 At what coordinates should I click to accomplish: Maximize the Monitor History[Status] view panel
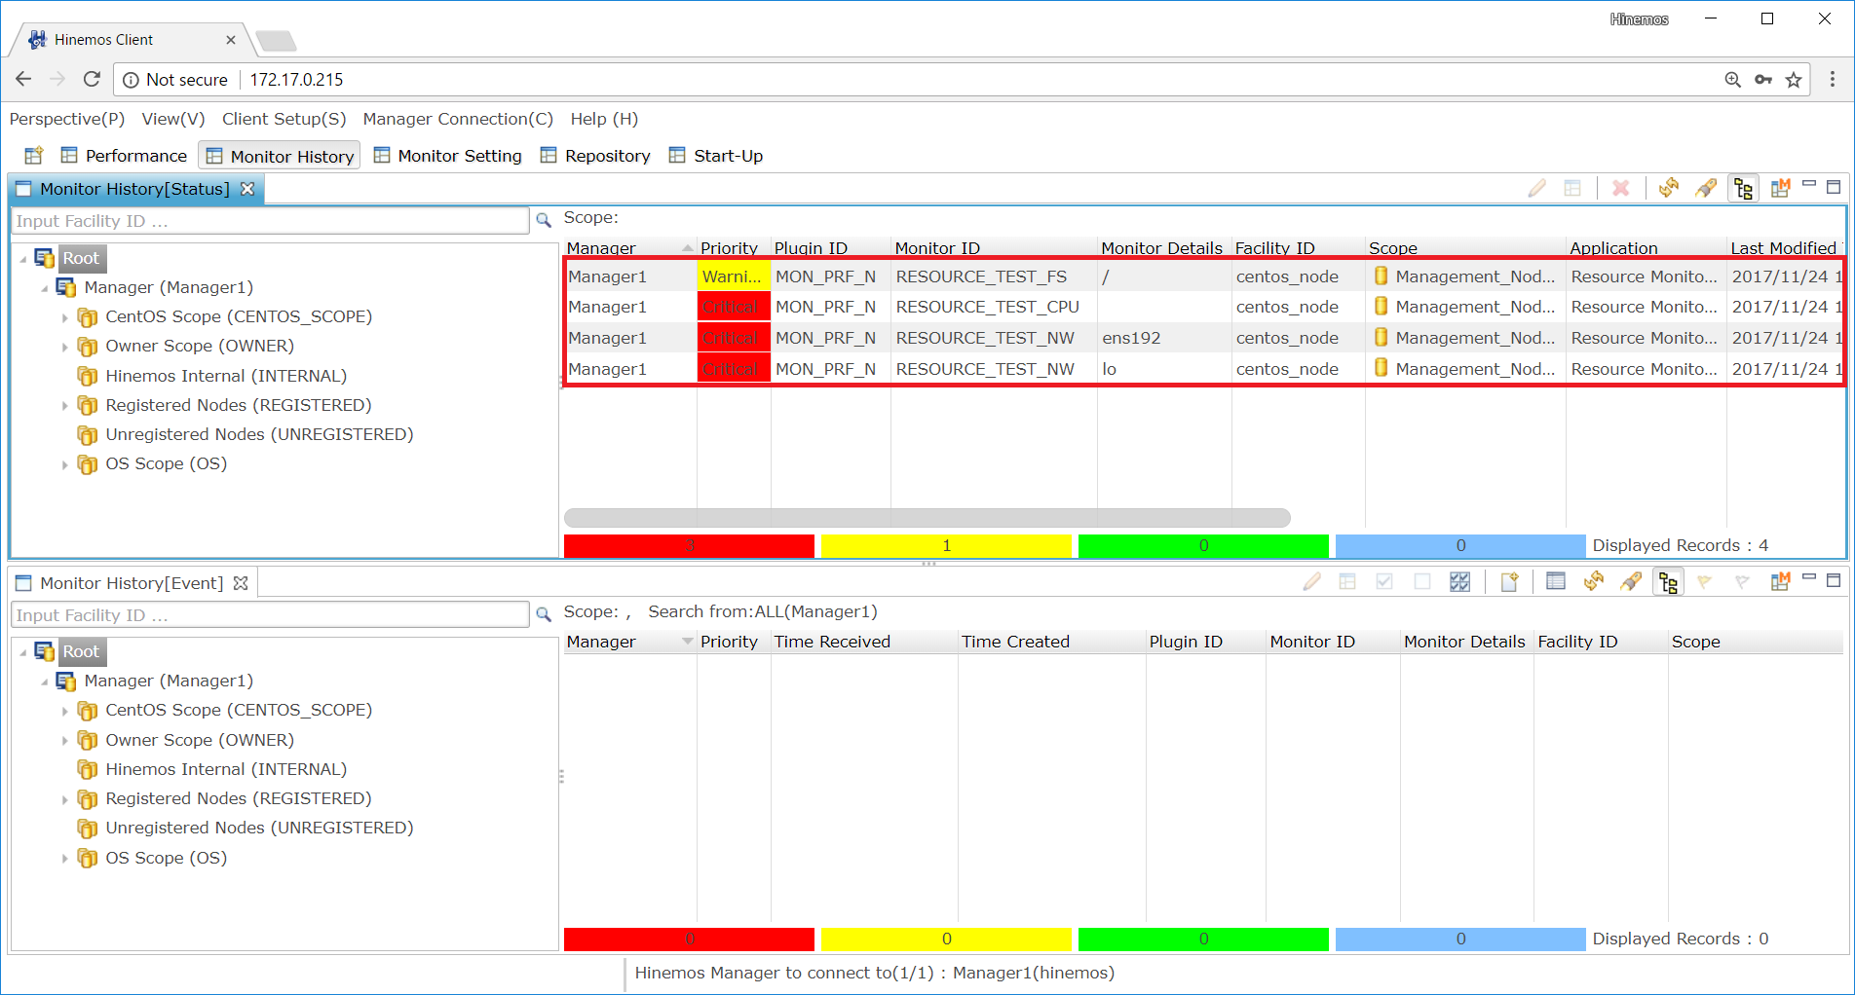click(x=1834, y=186)
